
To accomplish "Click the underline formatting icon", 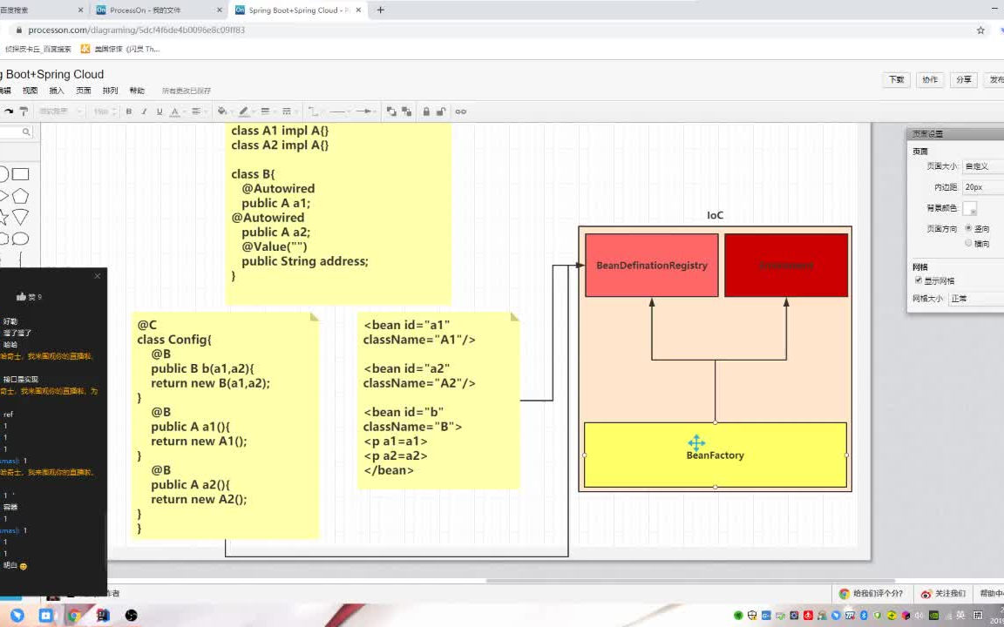I will [x=159, y=111].
